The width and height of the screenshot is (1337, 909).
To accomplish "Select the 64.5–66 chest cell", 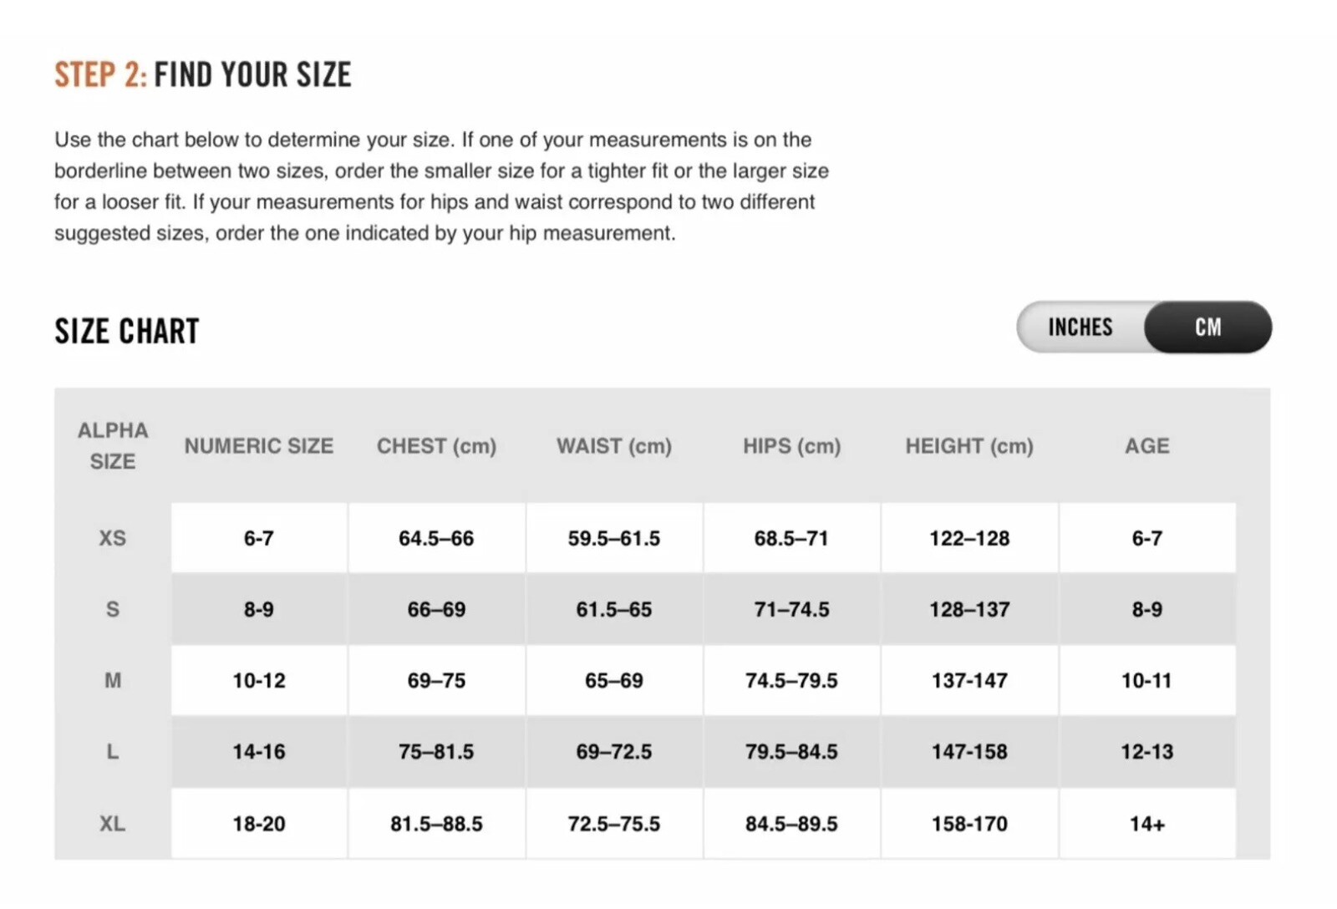I will (x=436, y=538).
